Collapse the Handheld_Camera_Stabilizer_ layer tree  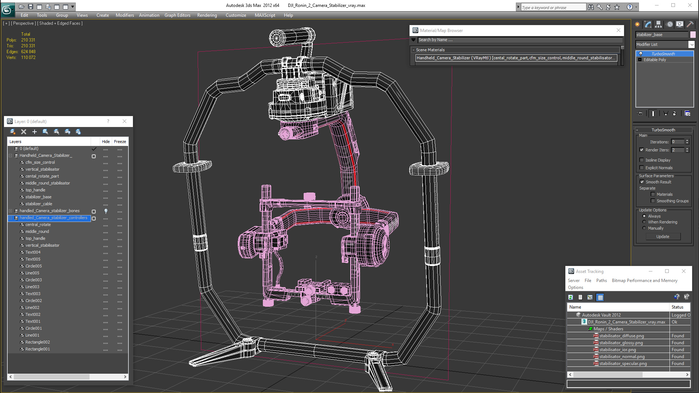point(11,156)
